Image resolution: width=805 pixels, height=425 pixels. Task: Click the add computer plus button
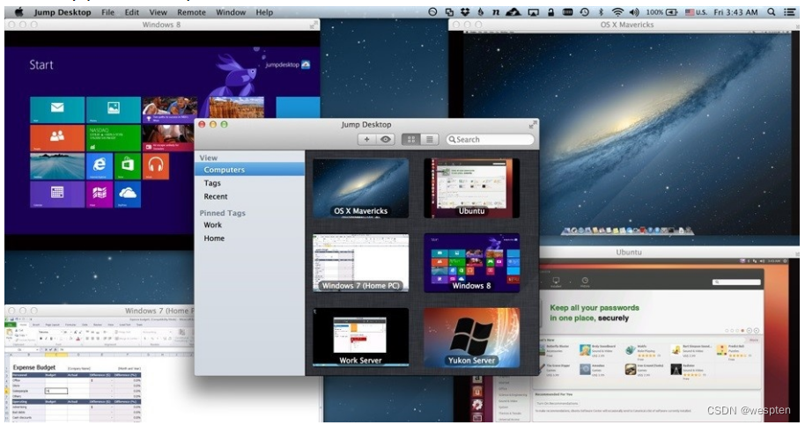click(367, 139)
